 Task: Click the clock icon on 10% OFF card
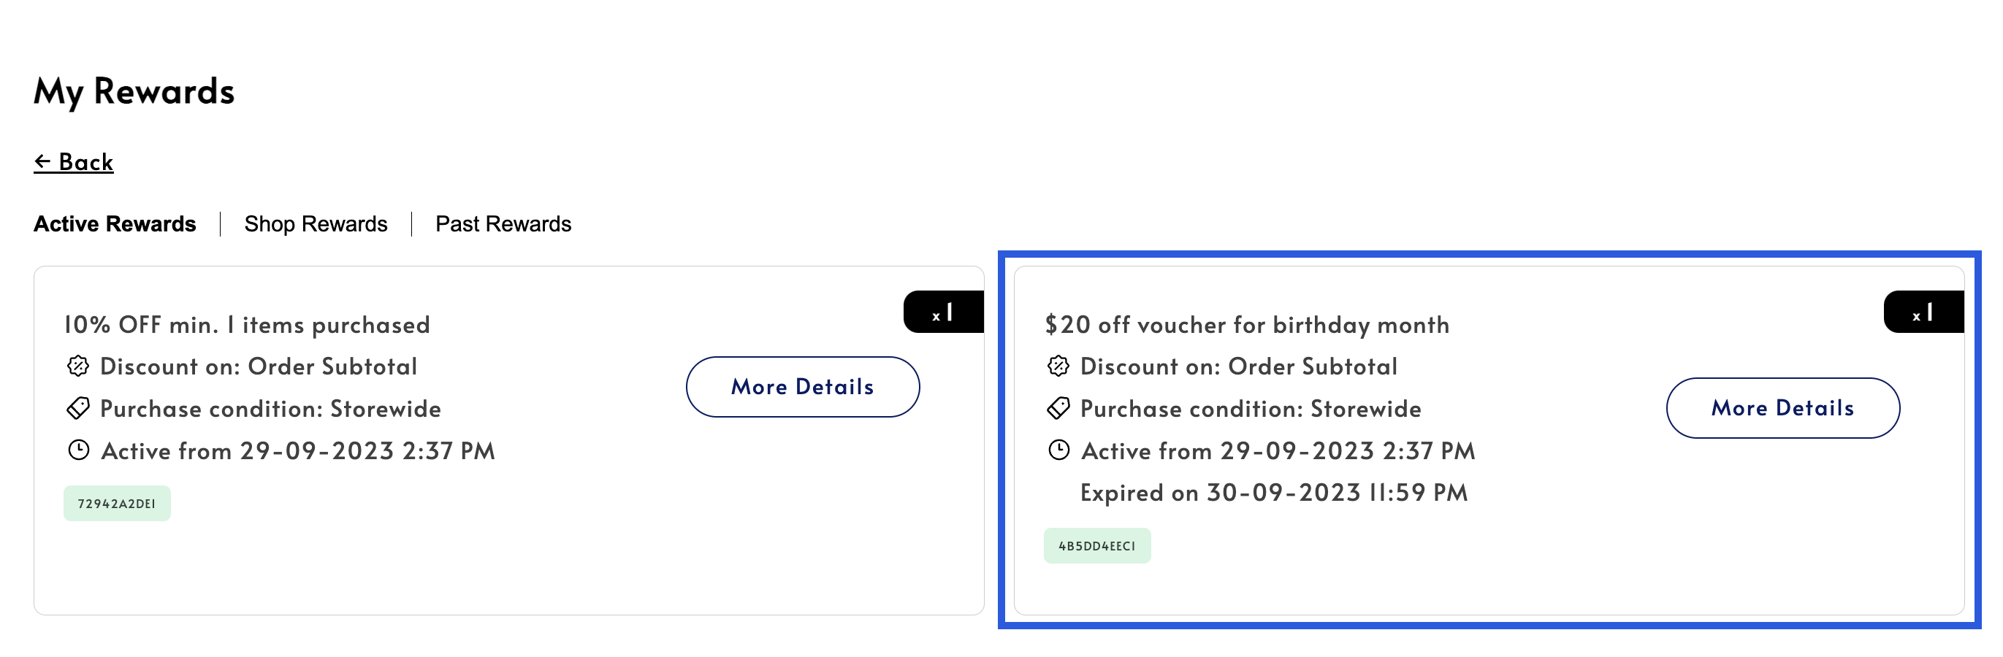[x=79, y=450]
